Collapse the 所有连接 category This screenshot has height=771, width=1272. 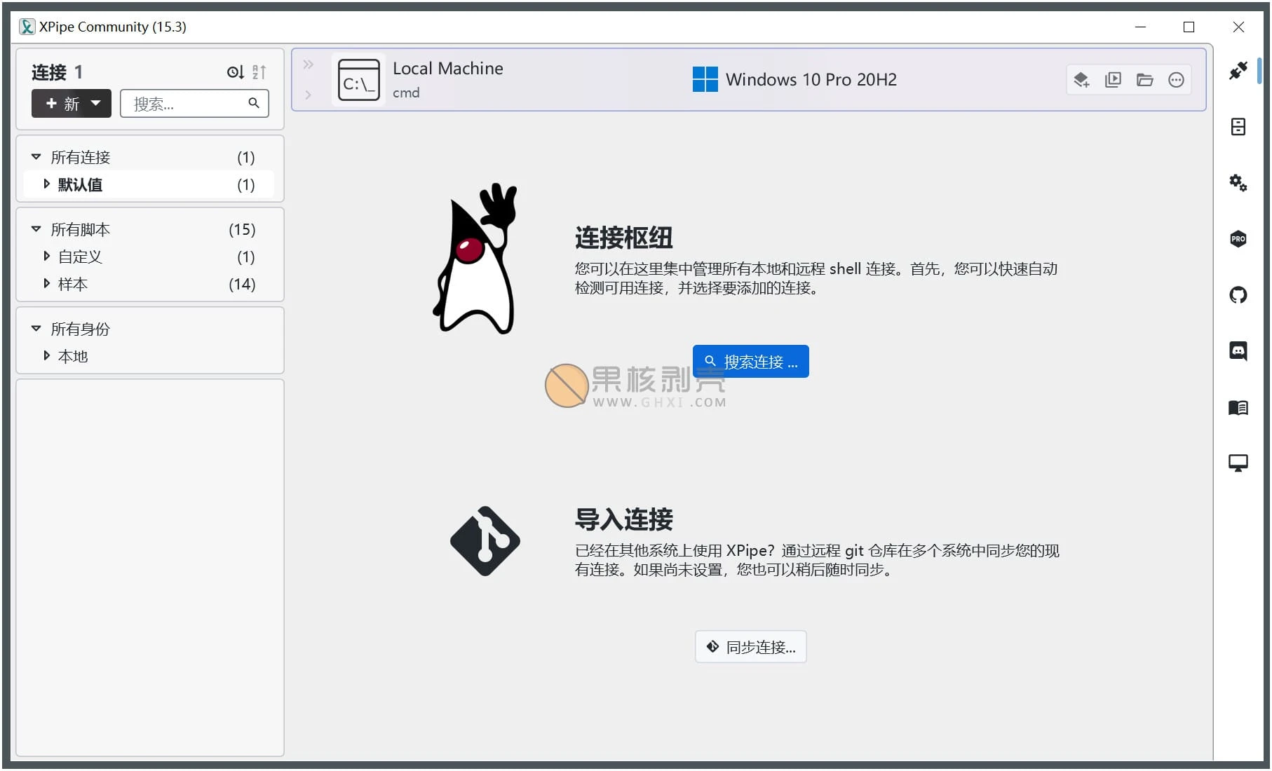[36, 157]
